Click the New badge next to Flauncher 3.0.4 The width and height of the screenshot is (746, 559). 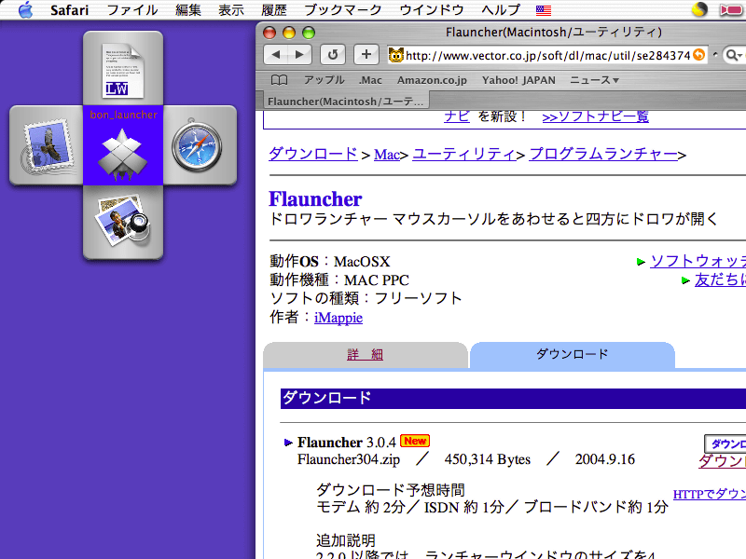coord(415,441)
